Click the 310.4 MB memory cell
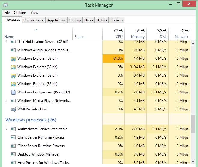The height and width of the screenshot is (167, 198). (136, 67)
